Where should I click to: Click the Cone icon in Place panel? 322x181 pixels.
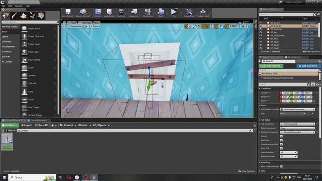tap(24, 92)
